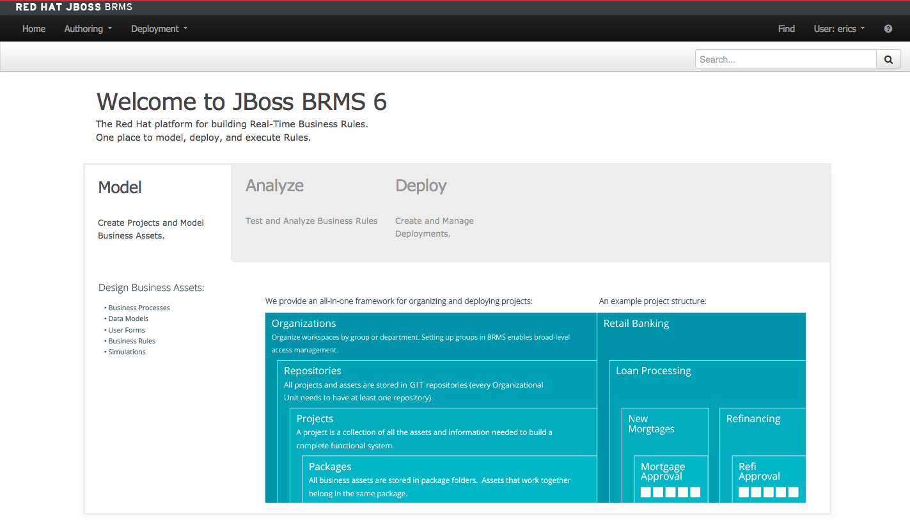This screenshot has height=527, width=910.
Task: Open the Data Models link
Action: point(128,319)
